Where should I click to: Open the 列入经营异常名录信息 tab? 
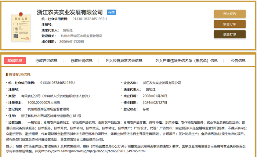tap(124, 61)
